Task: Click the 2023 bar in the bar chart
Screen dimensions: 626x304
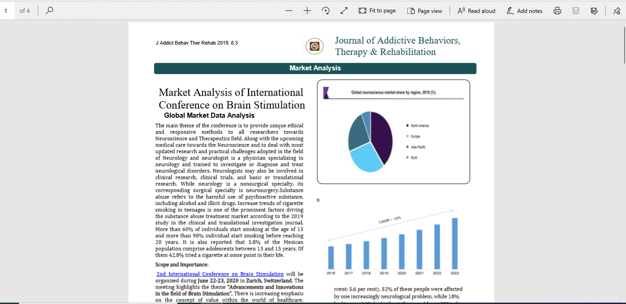Action: tap(455, 243)
